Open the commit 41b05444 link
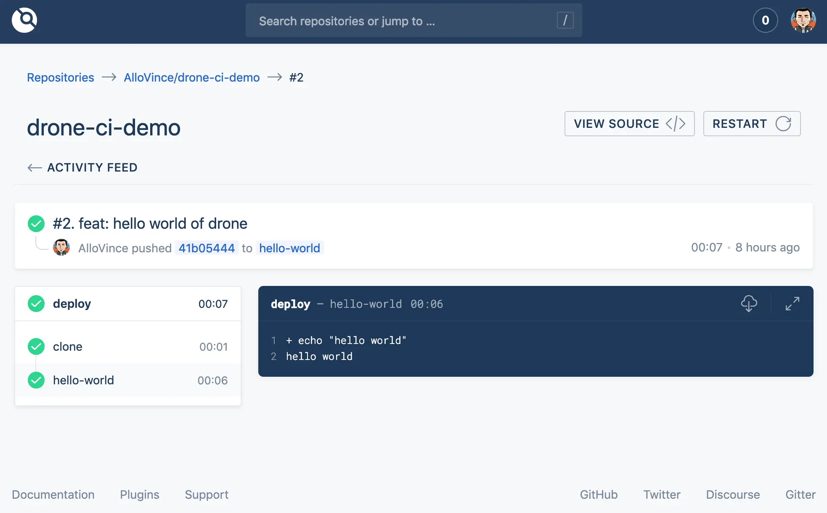Screen dimensions: 827x513 (207, 248)
